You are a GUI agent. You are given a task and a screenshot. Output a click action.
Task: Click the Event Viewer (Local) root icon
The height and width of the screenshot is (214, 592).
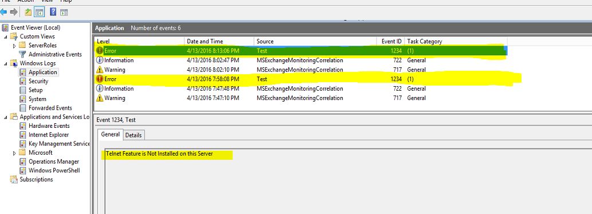[5, 27]
